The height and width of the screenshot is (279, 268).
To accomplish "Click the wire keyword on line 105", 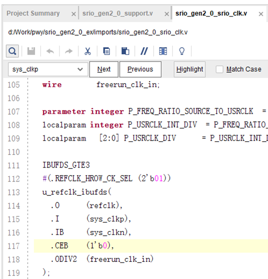I will 52,85.
